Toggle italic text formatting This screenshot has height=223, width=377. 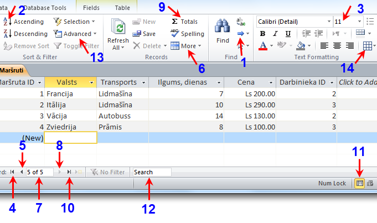[275, 34]
